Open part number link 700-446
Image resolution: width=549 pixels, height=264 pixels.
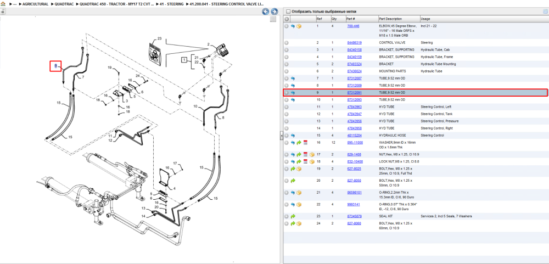353,26
